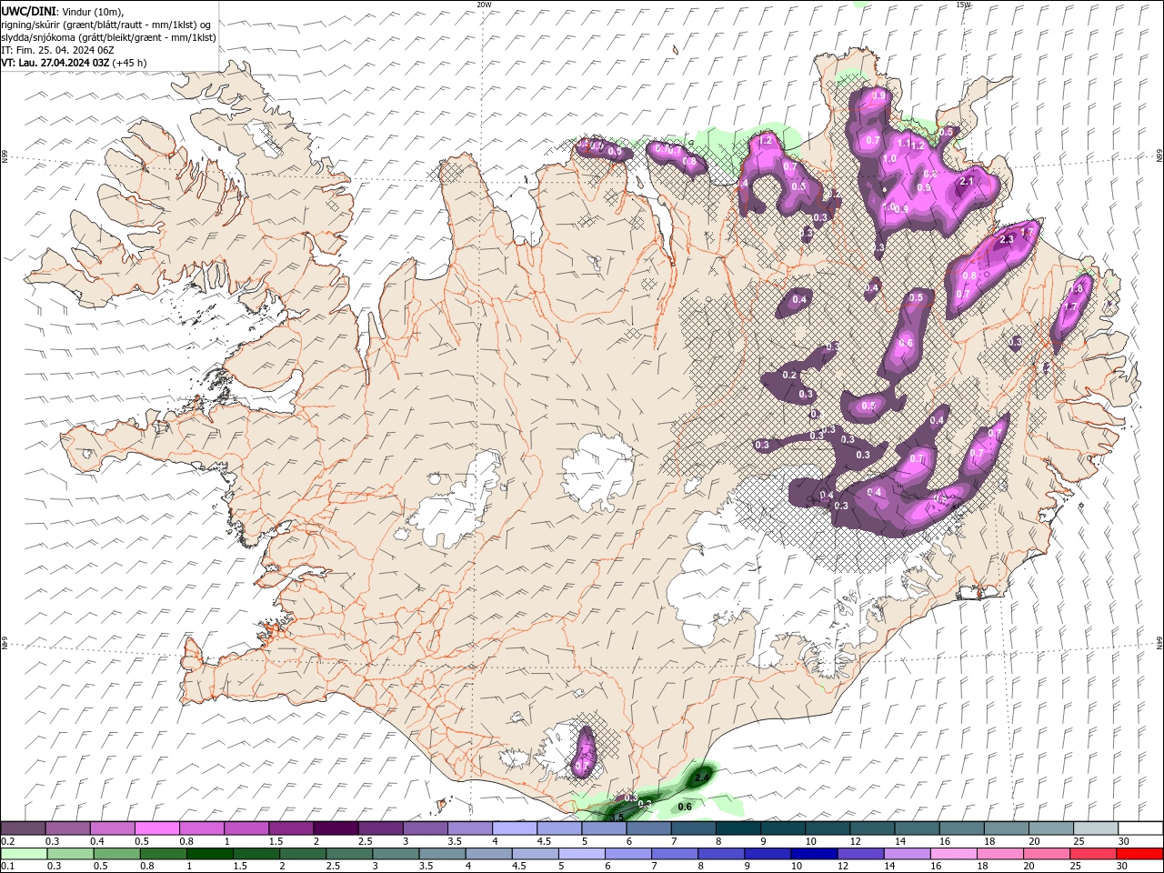Click the '0.2' label in snow legend row

7,841
